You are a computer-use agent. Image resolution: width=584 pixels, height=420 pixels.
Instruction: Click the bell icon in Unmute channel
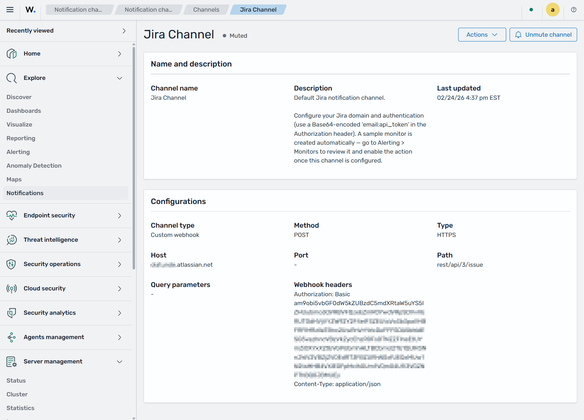click(519, 35)
